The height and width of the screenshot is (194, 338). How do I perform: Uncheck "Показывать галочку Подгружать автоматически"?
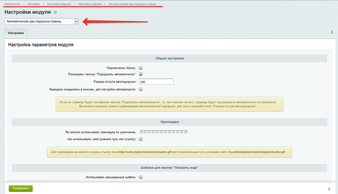coord(141,74)
